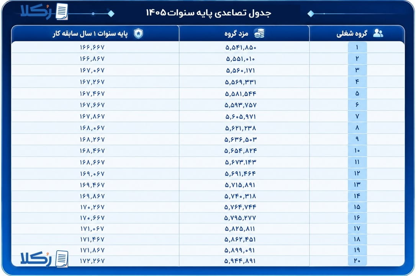416x276 pixels.
Task: Click seniority base value ۱۶۷,۶۶۷
Action: (92, 105)
